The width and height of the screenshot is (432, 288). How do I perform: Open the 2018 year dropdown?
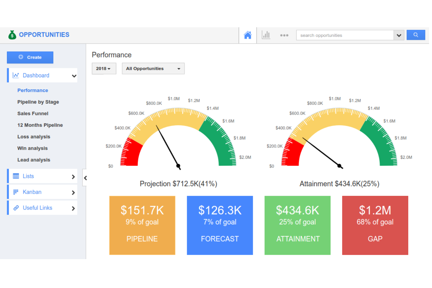104,68
